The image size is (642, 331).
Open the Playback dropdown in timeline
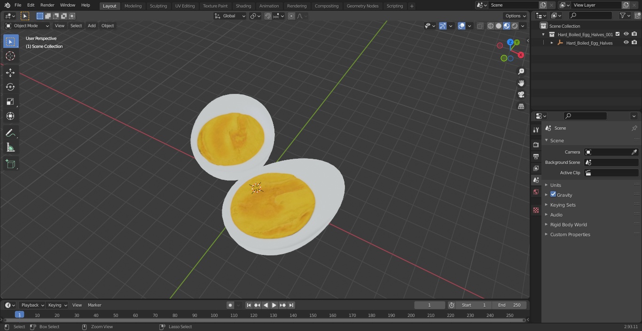(32, 305)
